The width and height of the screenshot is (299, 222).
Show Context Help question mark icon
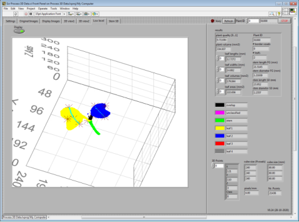pos(279,14)
